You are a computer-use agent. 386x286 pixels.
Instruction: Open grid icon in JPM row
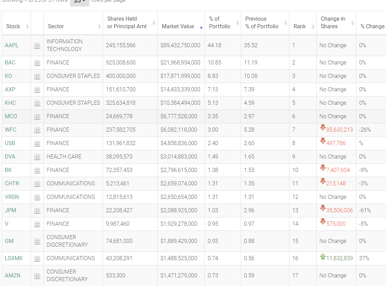click(37, 211)
